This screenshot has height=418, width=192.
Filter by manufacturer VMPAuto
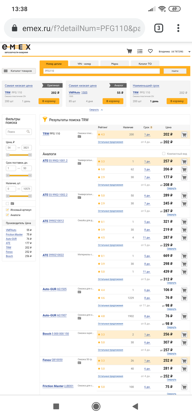11,230
